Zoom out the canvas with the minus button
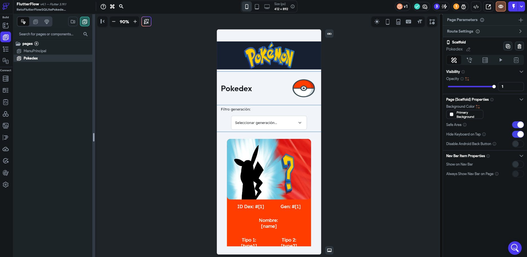 pos(114,22)
